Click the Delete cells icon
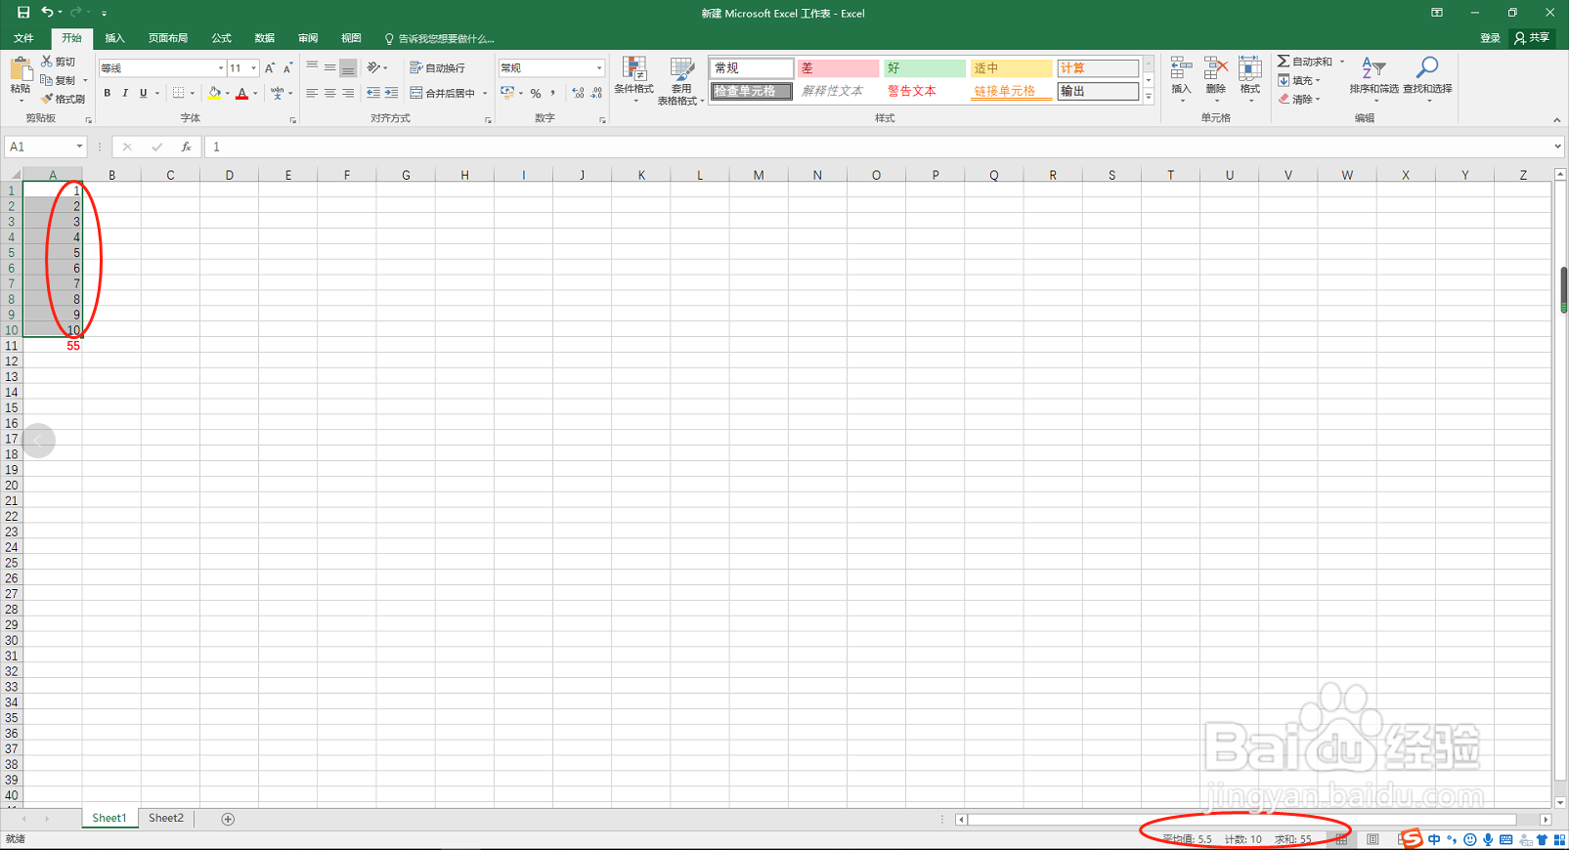Viewport: 1569px width, 850px height. click(x=1216, y=69)
